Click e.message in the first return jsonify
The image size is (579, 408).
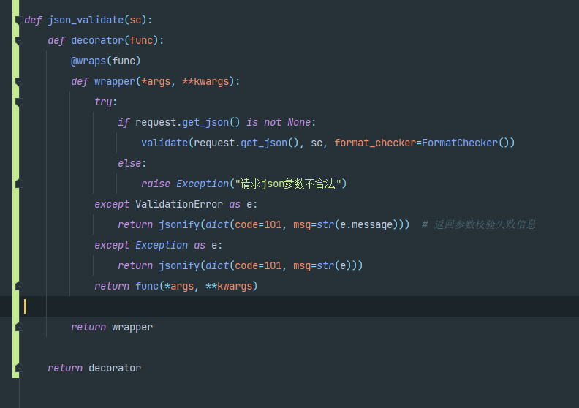pyautogui.click(x=366, y=224)
